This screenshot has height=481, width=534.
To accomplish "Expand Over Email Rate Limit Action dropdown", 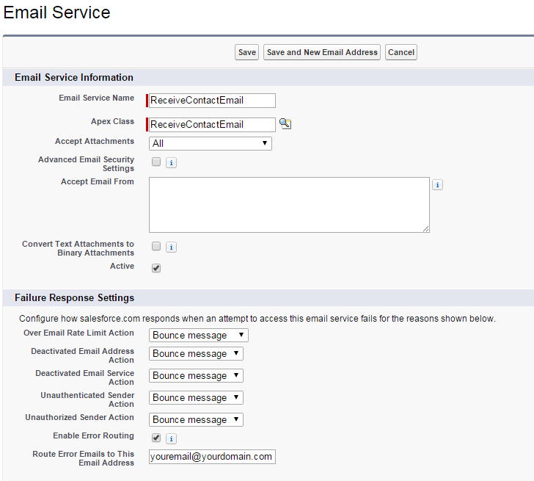I will (x=199, y=335).
